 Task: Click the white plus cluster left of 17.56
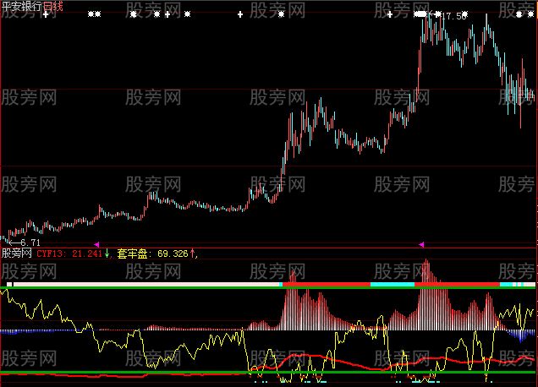click(x=422, y=15)
